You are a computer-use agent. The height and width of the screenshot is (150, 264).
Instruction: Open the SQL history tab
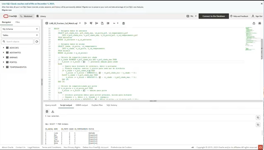pos(112,105)
